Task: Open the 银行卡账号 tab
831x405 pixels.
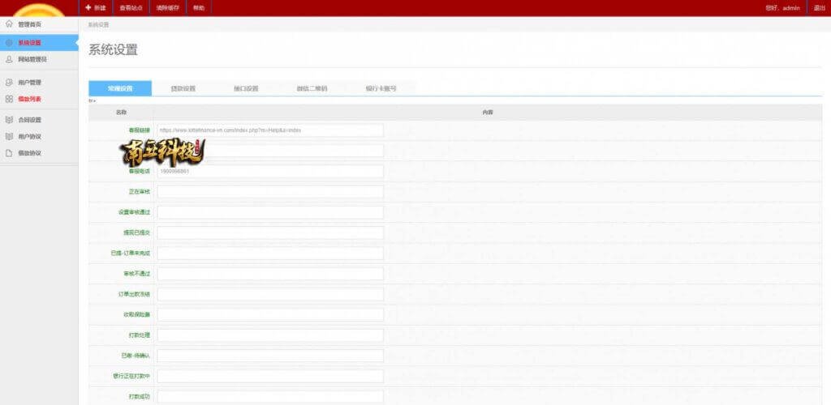Action: point(381,88)
